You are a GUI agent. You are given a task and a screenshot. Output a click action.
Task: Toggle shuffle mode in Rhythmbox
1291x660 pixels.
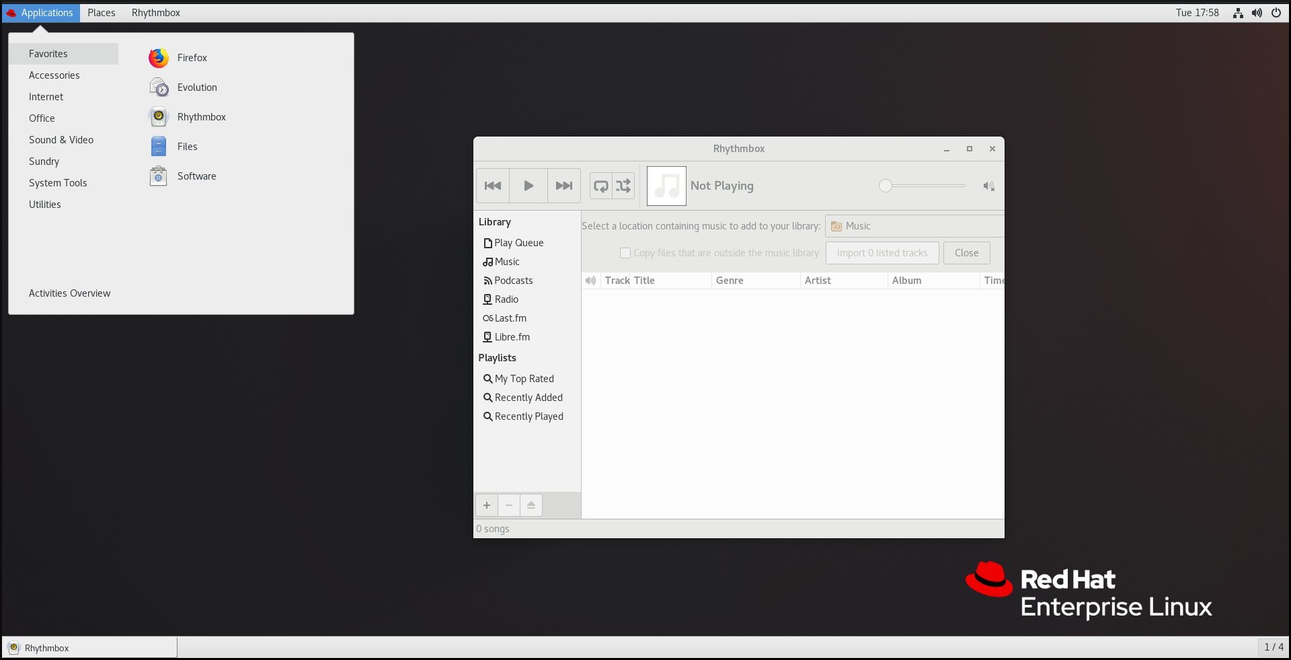tap(623, 186)
